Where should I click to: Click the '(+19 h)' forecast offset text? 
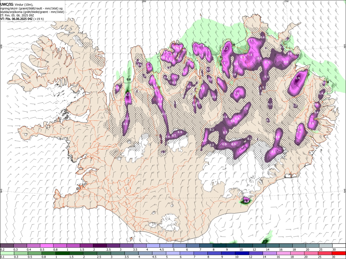(x=39, y=19)
